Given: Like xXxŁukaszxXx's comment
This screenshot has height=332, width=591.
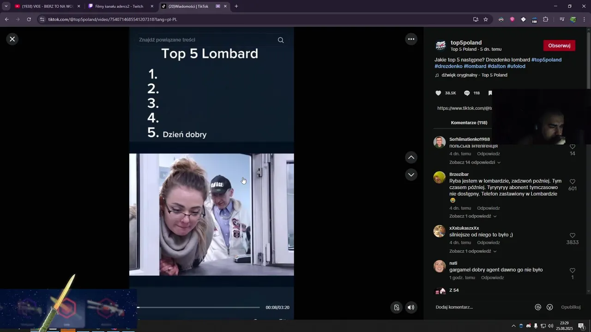Looking at the screenshot, I should tap(573, 236).
